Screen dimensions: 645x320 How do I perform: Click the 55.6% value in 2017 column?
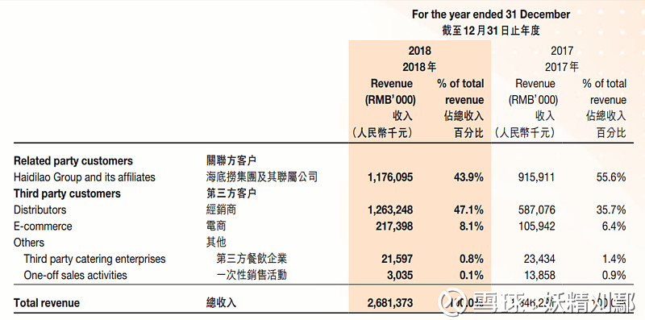click(611, 177)
